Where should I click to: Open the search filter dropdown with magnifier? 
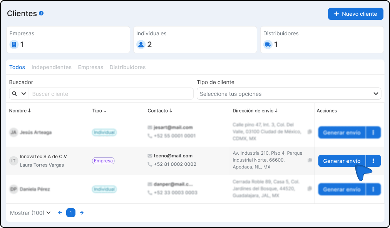click(19, 94)
